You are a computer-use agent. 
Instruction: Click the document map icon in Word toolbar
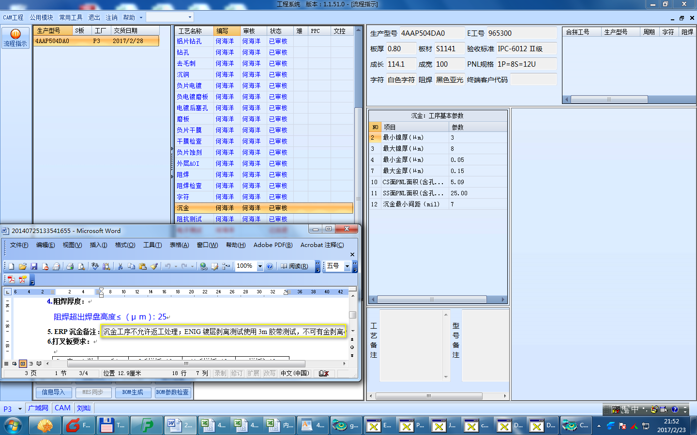point(226,266)
